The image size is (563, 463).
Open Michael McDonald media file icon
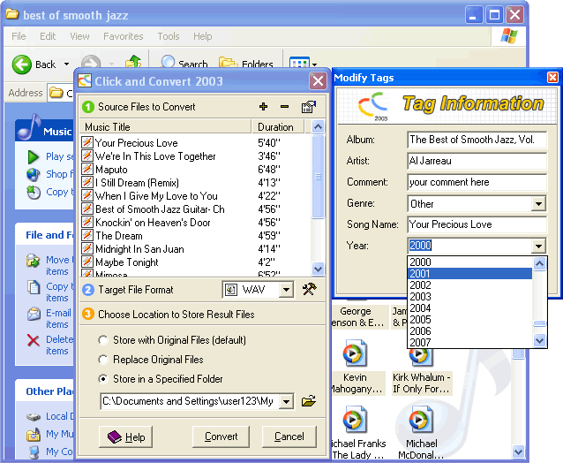(x=421, y=419)
